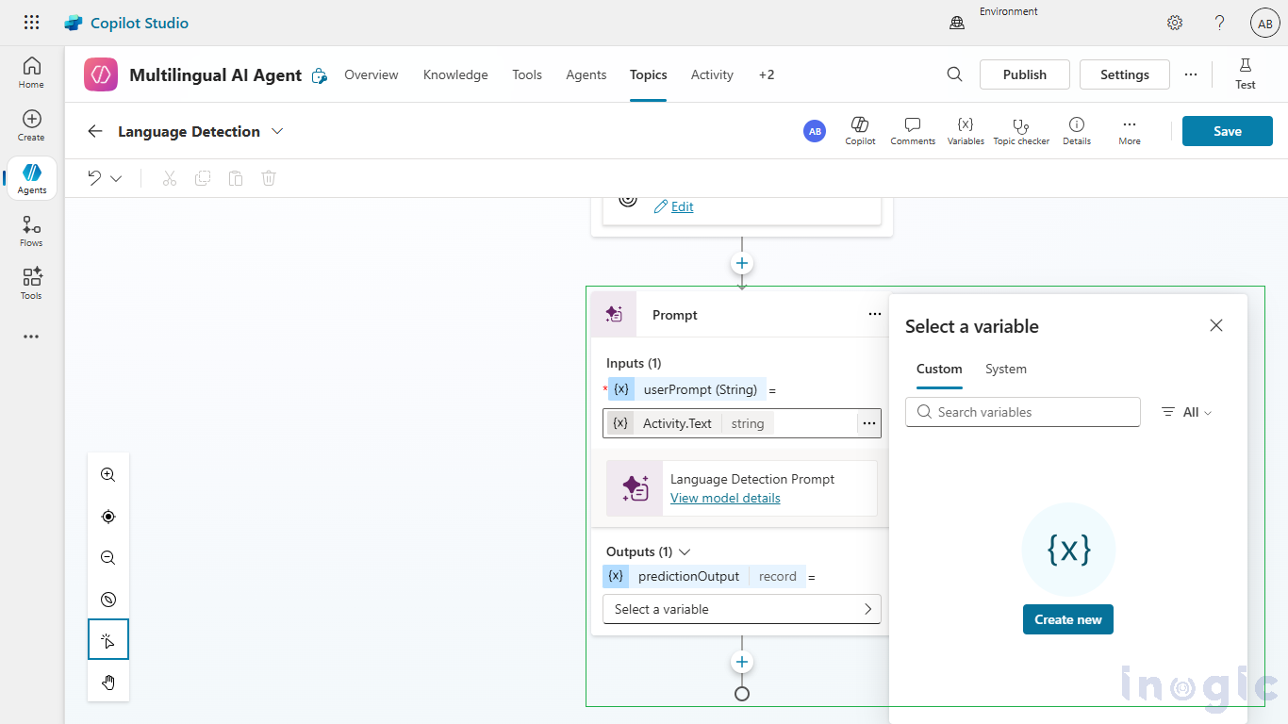Open the Knowledge tab

click(x=455, y=74)
